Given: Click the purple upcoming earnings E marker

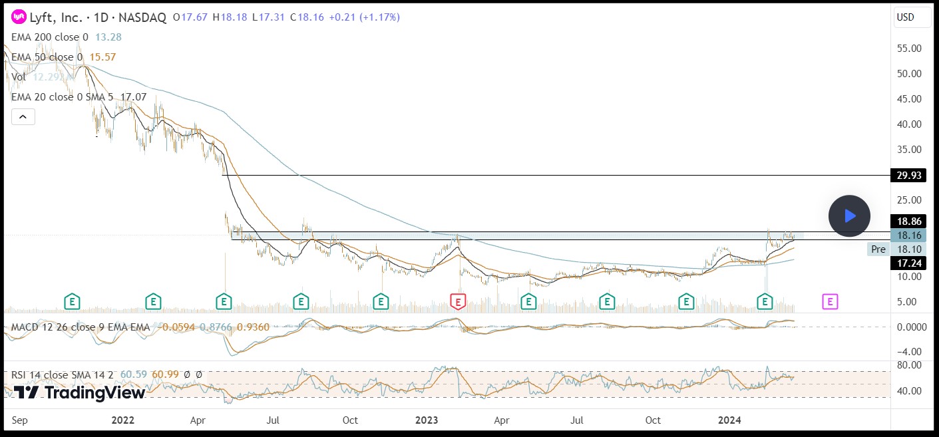Looking at the screenshot, I should tap(829, 302).
